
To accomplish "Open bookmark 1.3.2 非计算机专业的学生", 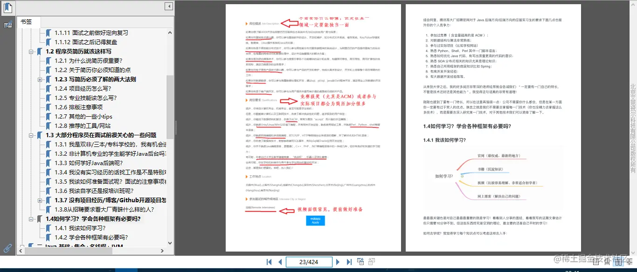I will (x=110, y=154).
